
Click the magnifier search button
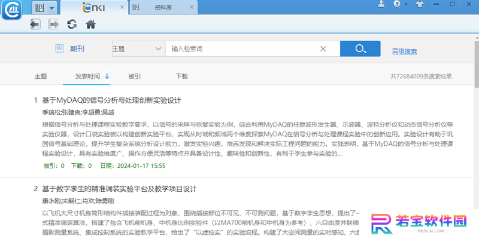click(360, 49)
